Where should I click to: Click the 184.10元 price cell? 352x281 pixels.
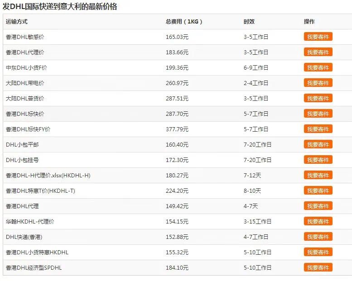177,267
